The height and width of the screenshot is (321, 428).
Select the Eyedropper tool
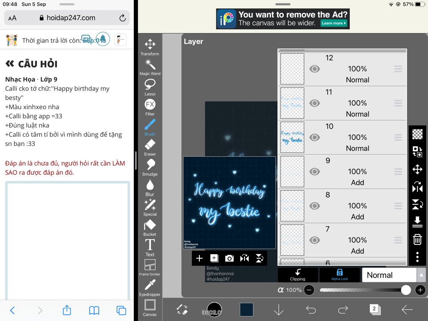click(x=150, y=288)
